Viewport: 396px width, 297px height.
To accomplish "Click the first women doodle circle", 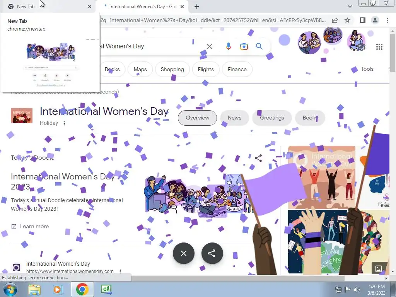I will [x=309, y=43].
